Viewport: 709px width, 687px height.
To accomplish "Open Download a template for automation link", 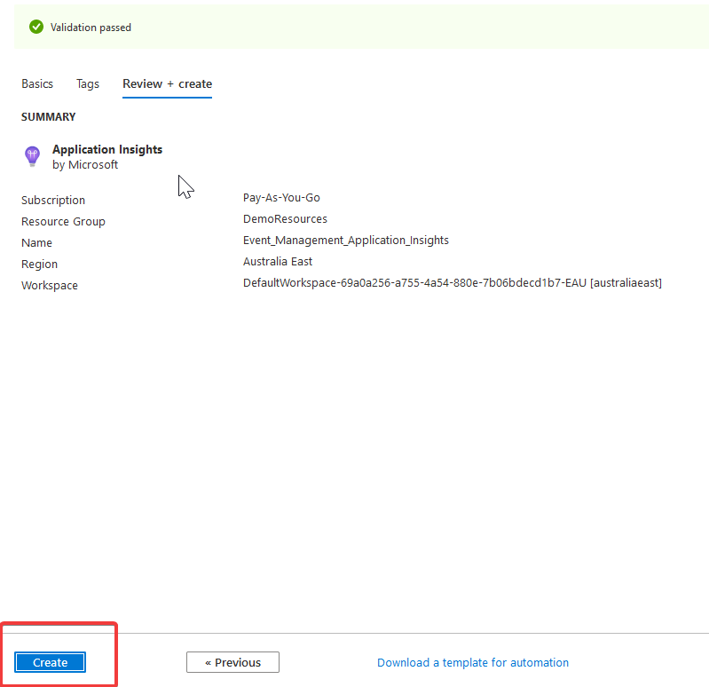I will 473,662.
